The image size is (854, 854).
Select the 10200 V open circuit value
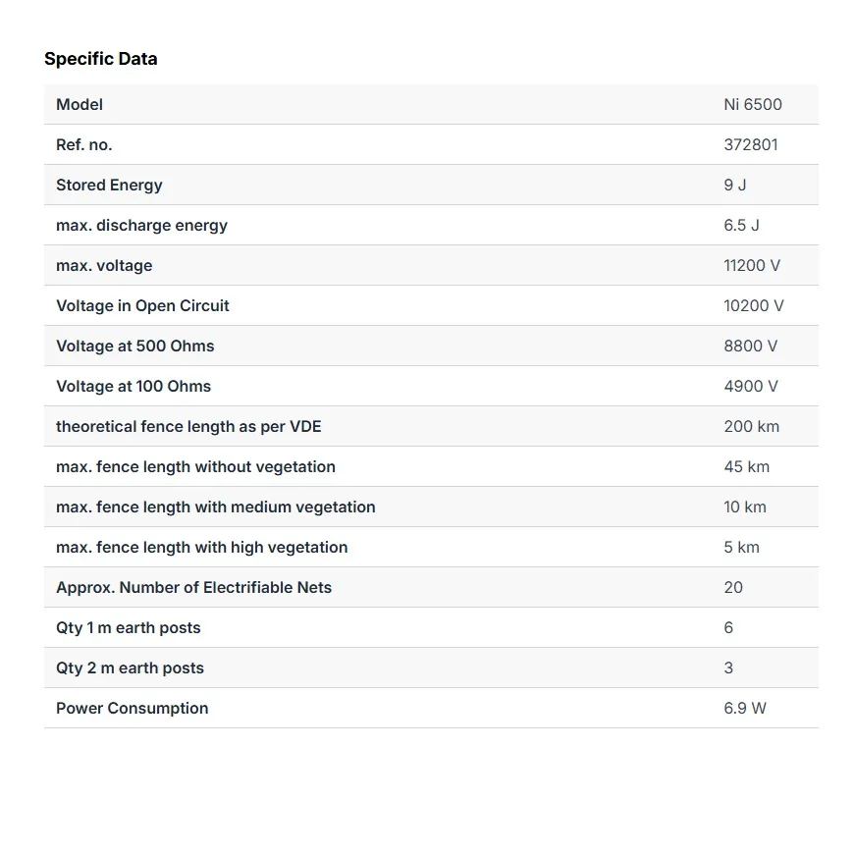(x=754, y=305)
